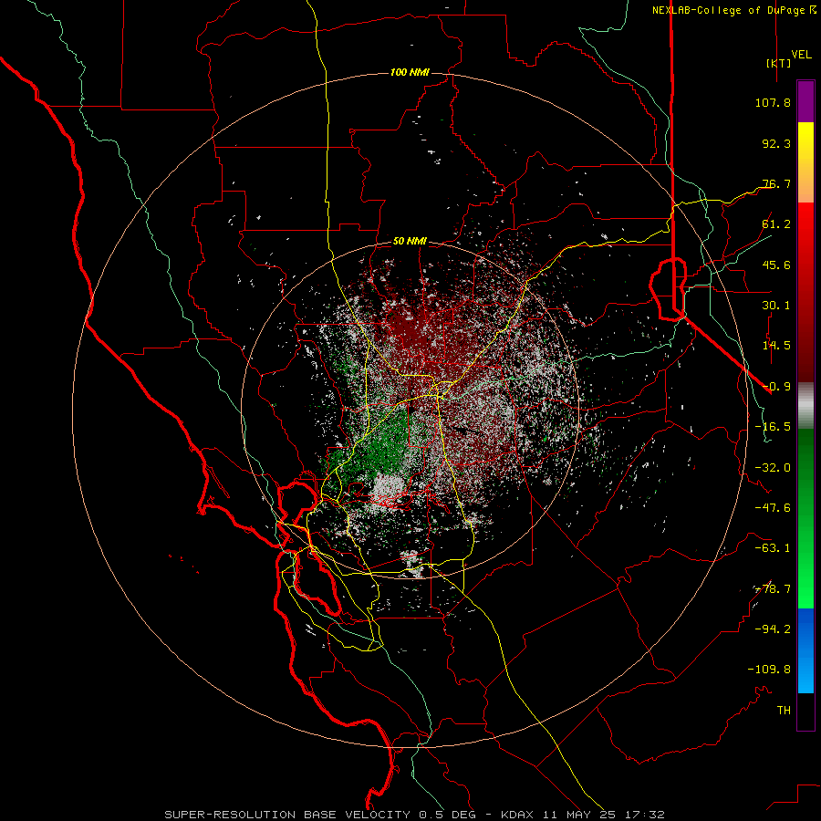Click the -32.0 legend value

(773, 468)
